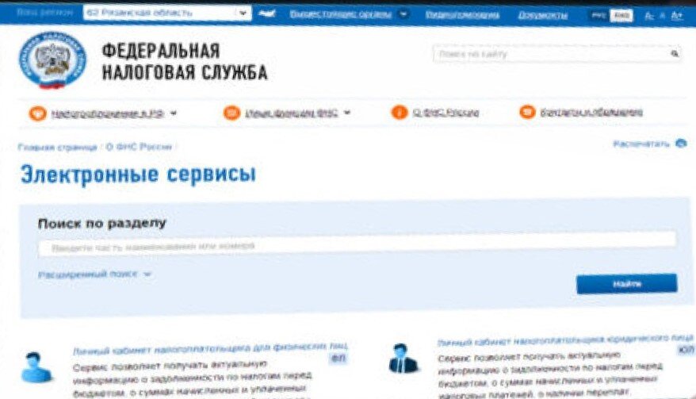Viewport: 696px width, 399px height.
Task: Click the airplane icon in top bar
Action: [267, 13]
